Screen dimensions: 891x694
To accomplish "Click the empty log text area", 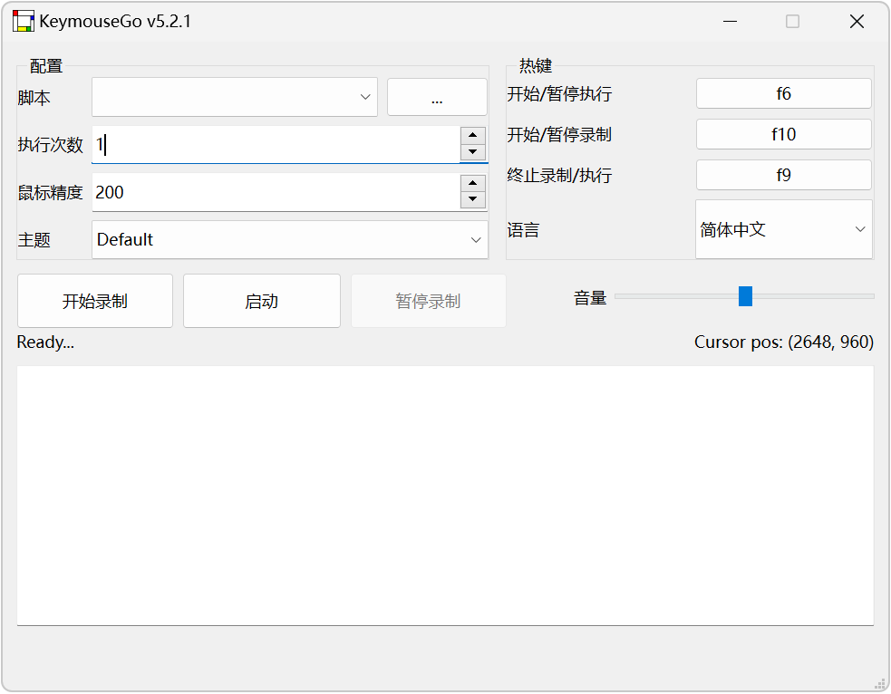I will (x=446, y=496).
